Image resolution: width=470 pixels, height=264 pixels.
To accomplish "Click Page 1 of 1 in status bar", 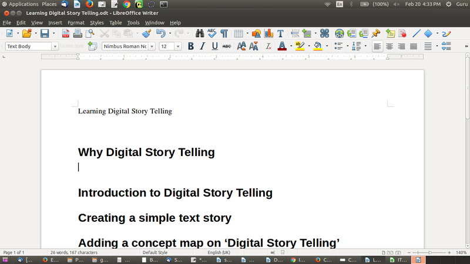I will pyautogui.click(x=14, y=253).
